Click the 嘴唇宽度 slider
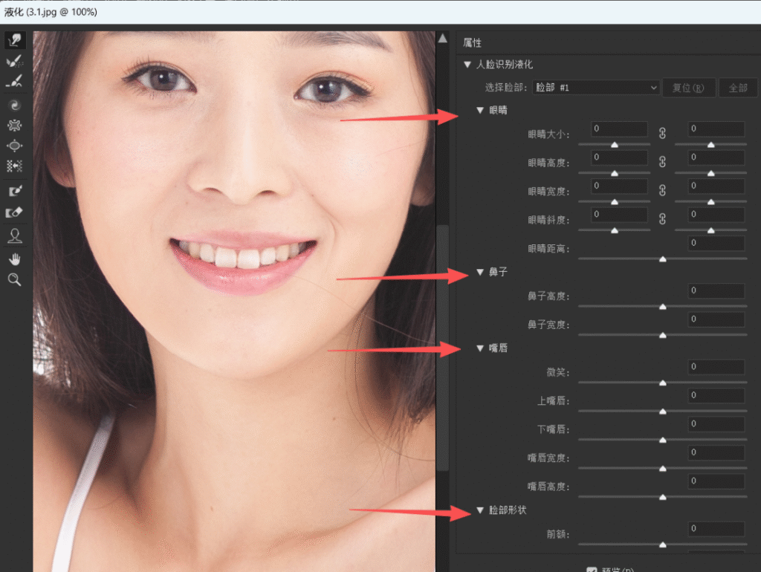The width and height of the screenshot is (761, 572). pyautogui.click(x=662, y=469)
